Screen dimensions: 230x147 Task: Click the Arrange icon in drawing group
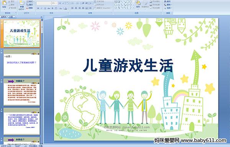138,4
